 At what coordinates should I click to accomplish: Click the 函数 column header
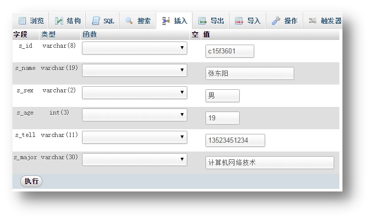90,35
